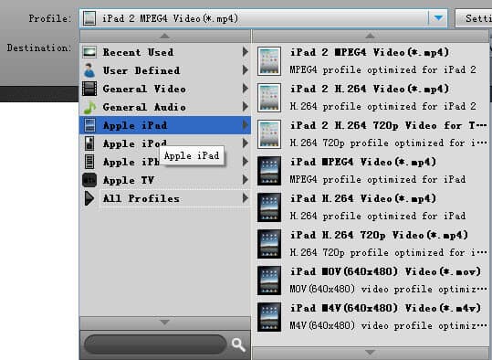Click the iPad M4V(640x480) profile thumbnail

269,317
